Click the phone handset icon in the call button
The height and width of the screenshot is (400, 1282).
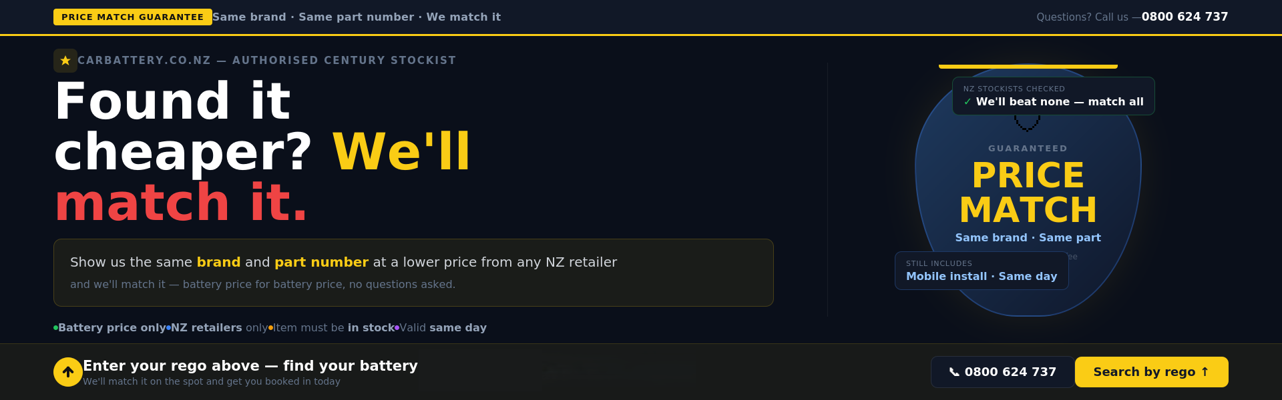tap(954, 372)
